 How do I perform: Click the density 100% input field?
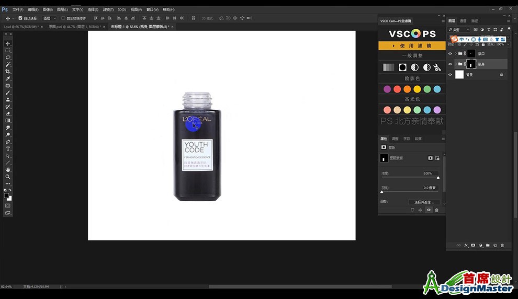tap(431, 173)
